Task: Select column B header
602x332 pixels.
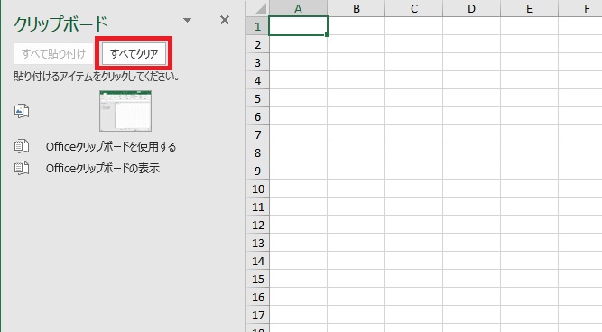Action: (x=357, y=8)
